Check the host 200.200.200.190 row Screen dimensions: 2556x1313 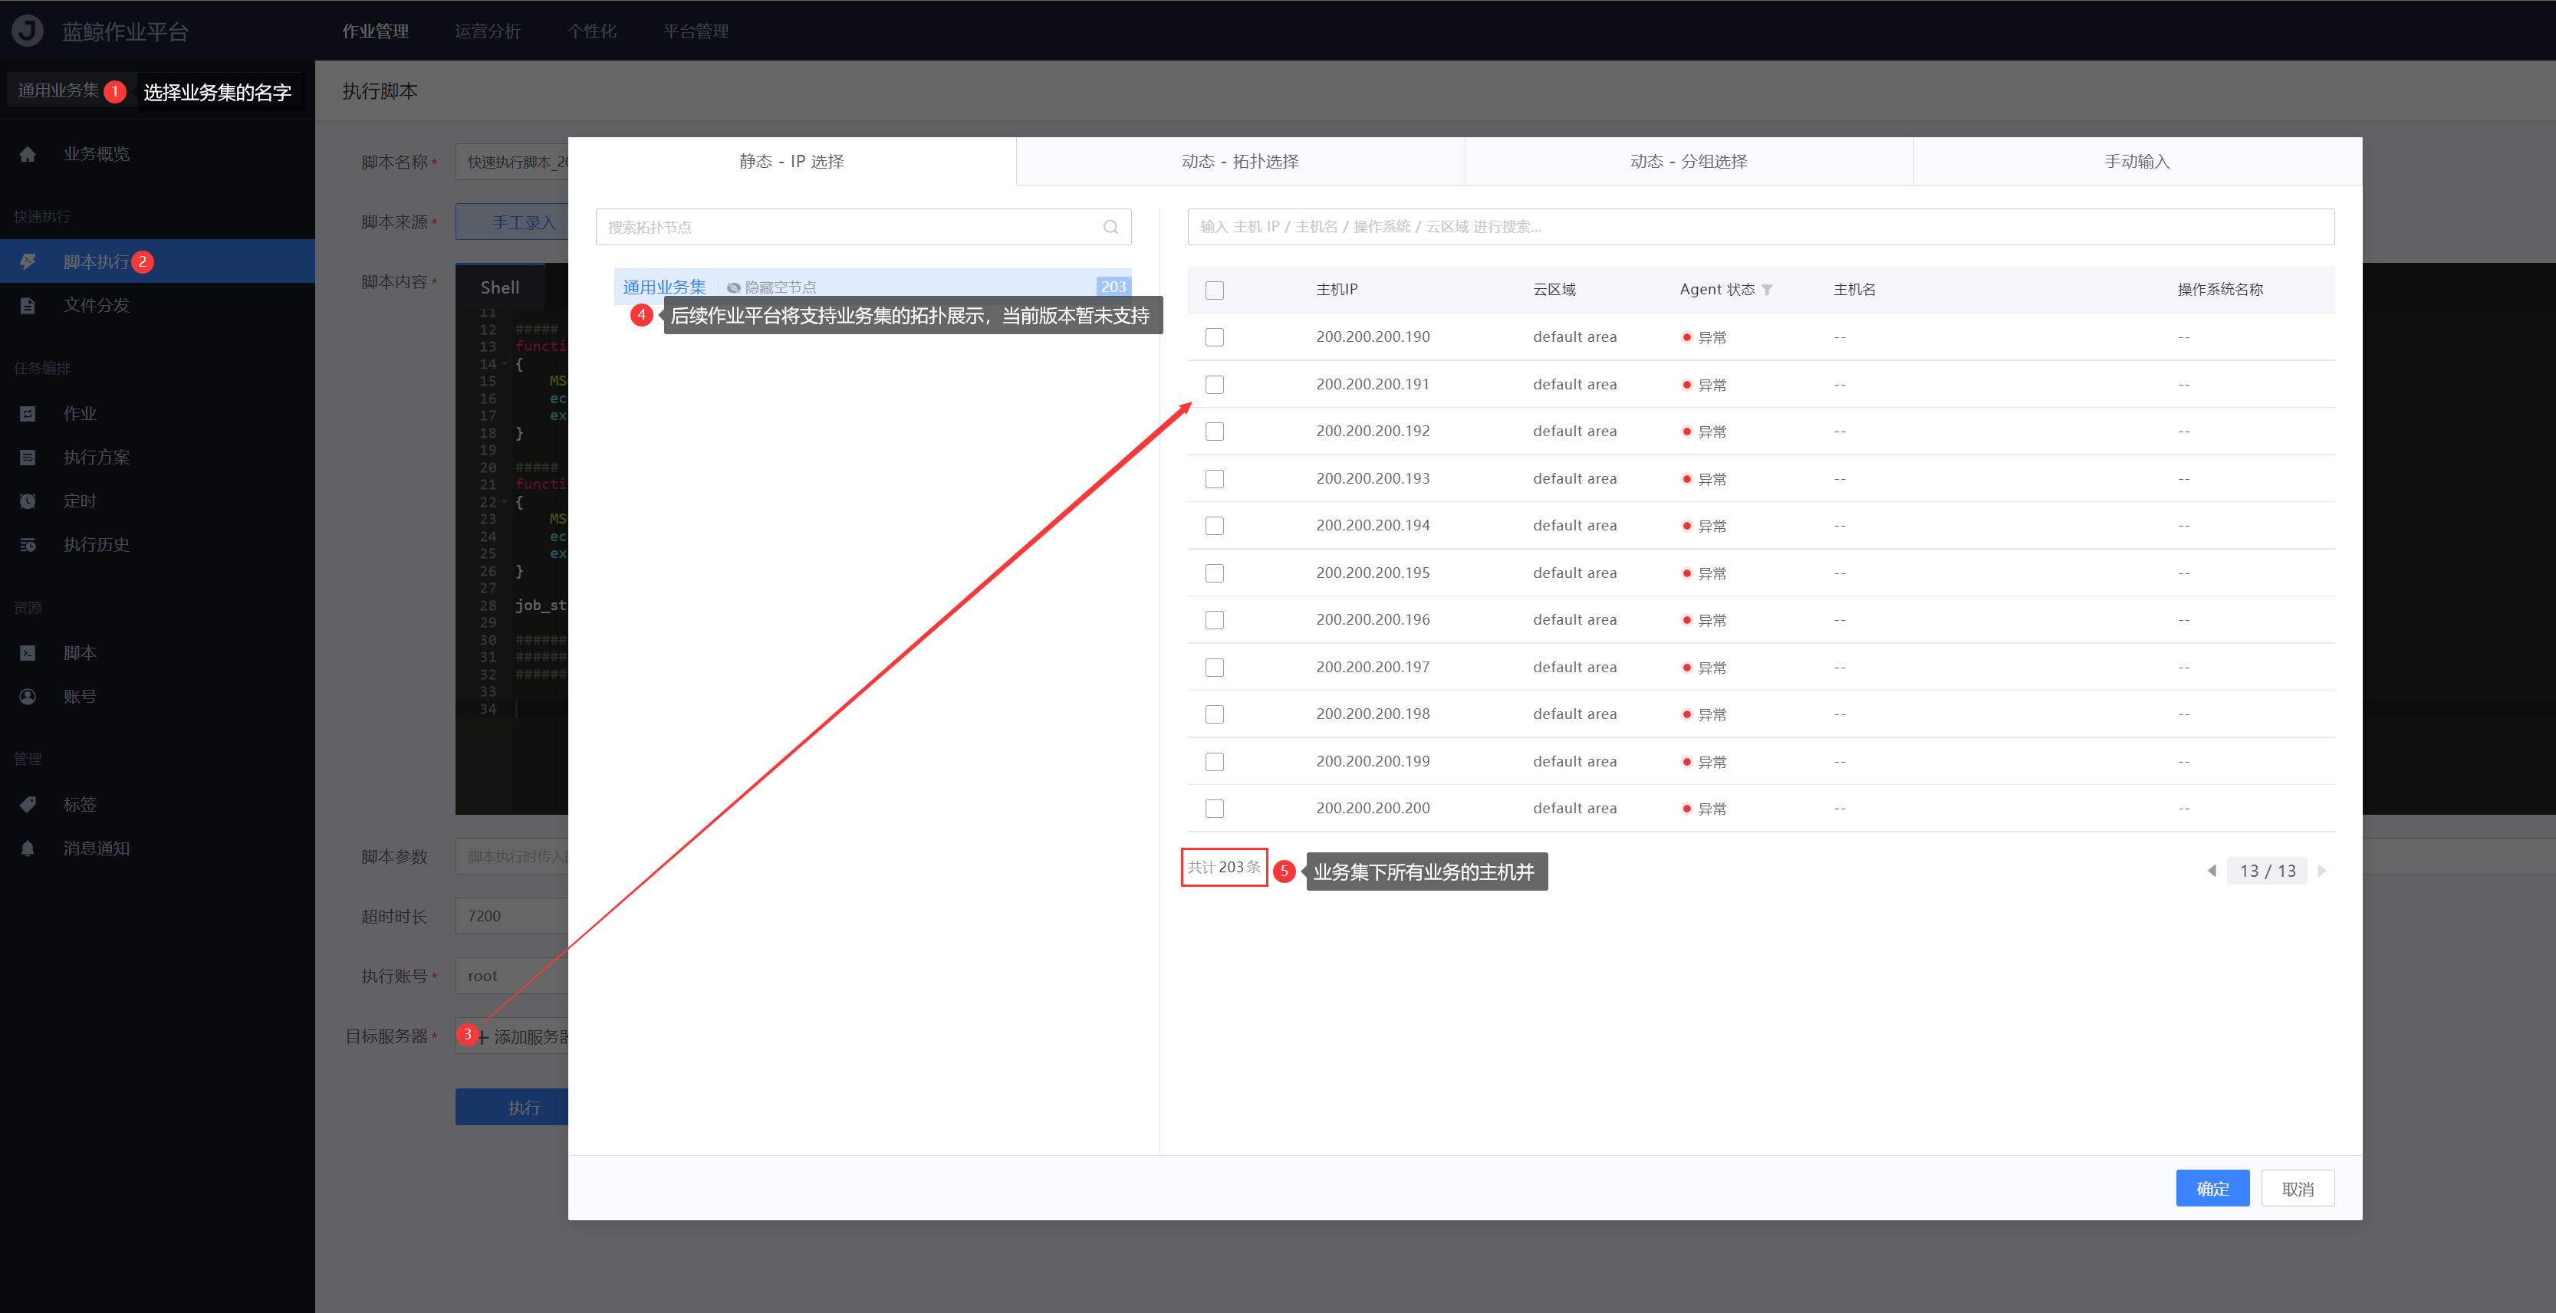click(x=1215, y=337)
